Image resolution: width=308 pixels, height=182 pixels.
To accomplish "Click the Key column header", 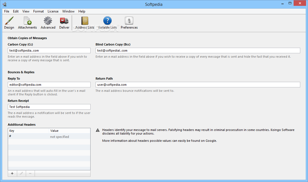I will click(29, 131).
